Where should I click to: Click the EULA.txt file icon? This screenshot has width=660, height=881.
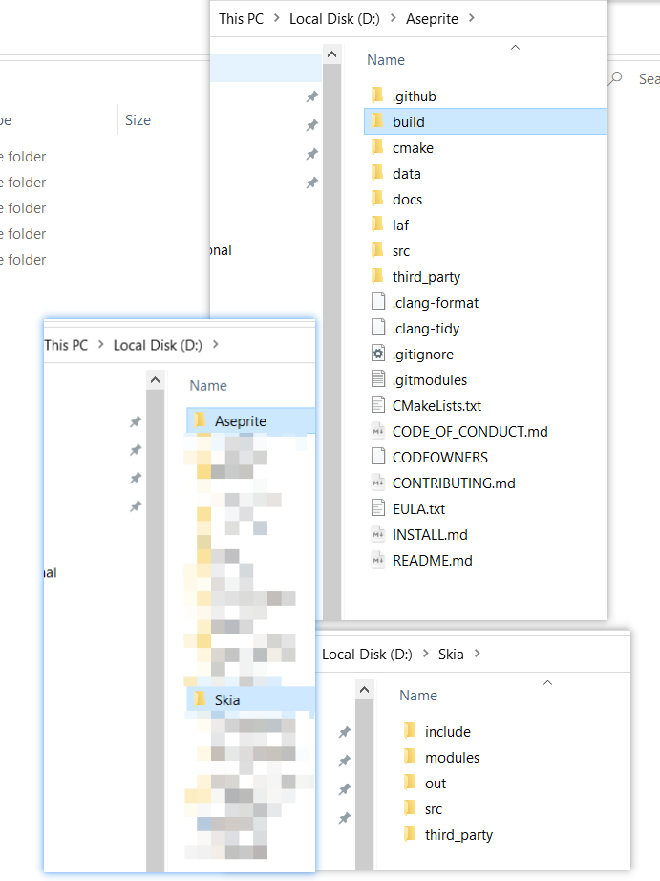pyautogui.click(x=378, y=508)
